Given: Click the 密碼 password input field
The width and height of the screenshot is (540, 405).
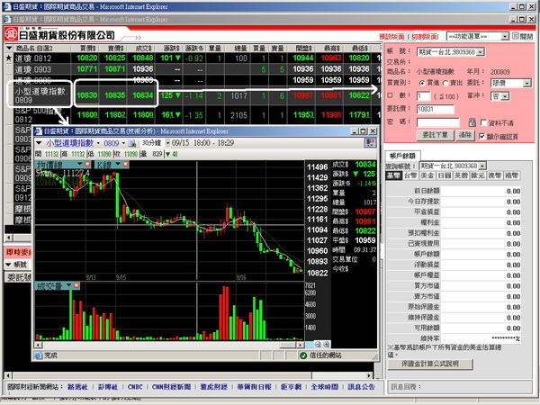Looking at the screenshot, I should (x=438, y=122).
